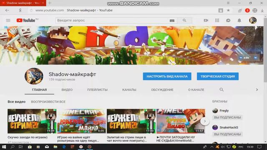Open the browser downloads arrow
267x150 pixels.
[262, 10]
